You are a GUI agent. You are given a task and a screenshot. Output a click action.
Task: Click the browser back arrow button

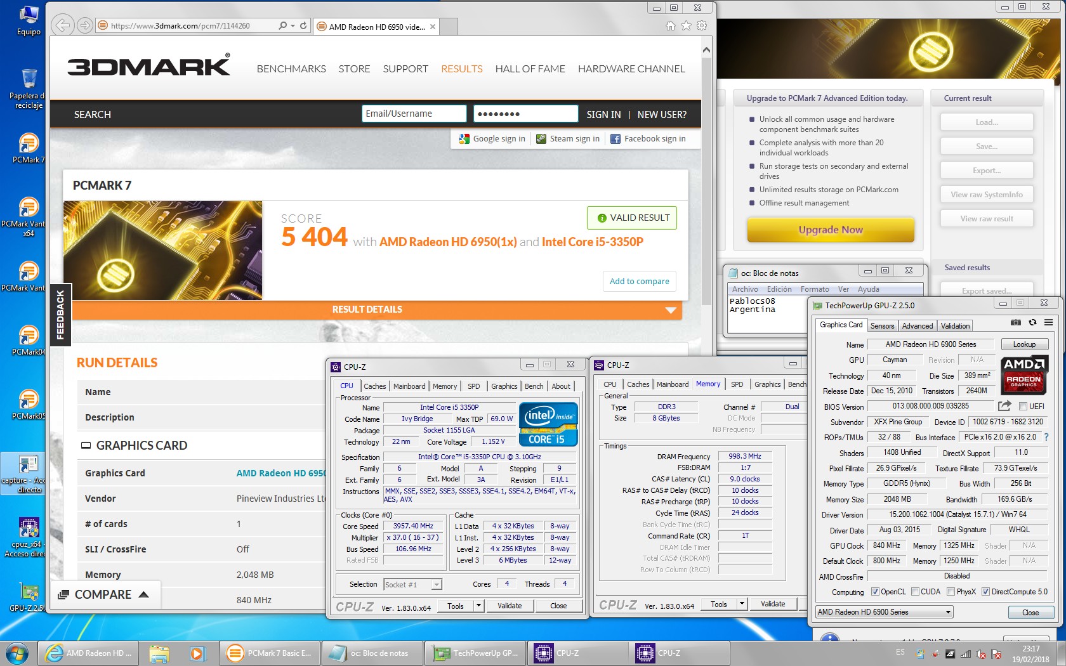pos(62,25)
